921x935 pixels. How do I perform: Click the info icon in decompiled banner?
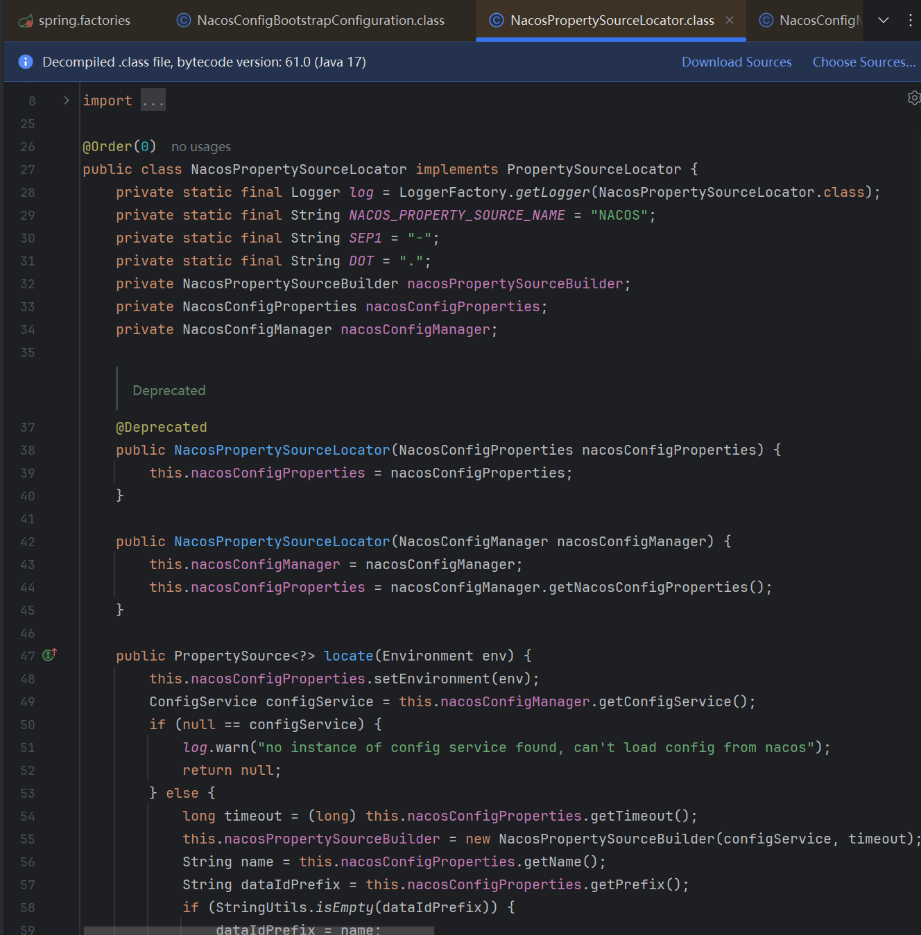(26, 62)
